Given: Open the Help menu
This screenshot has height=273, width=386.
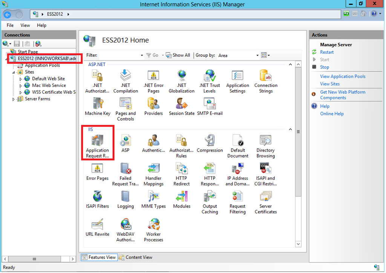Looking at the screenshot, I should point(41,25).
